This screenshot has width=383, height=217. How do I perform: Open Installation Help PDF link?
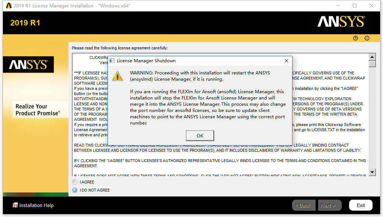click(x=33, y=205)
